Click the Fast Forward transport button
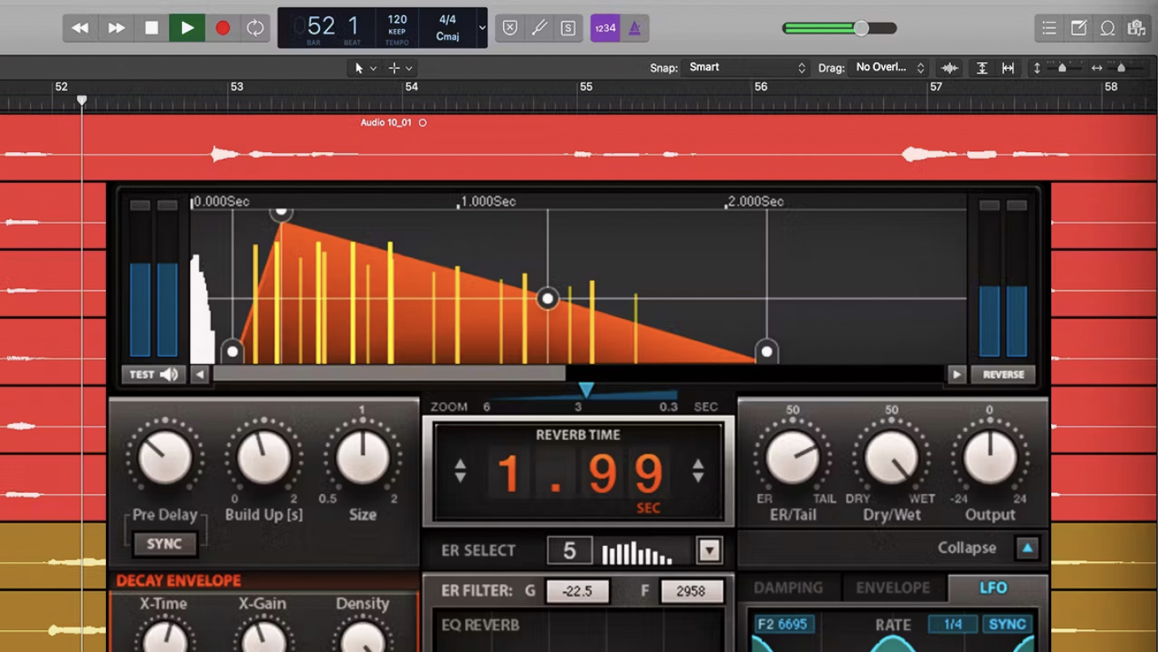Viewport: 1158px width, 652px height. point(116,28)
